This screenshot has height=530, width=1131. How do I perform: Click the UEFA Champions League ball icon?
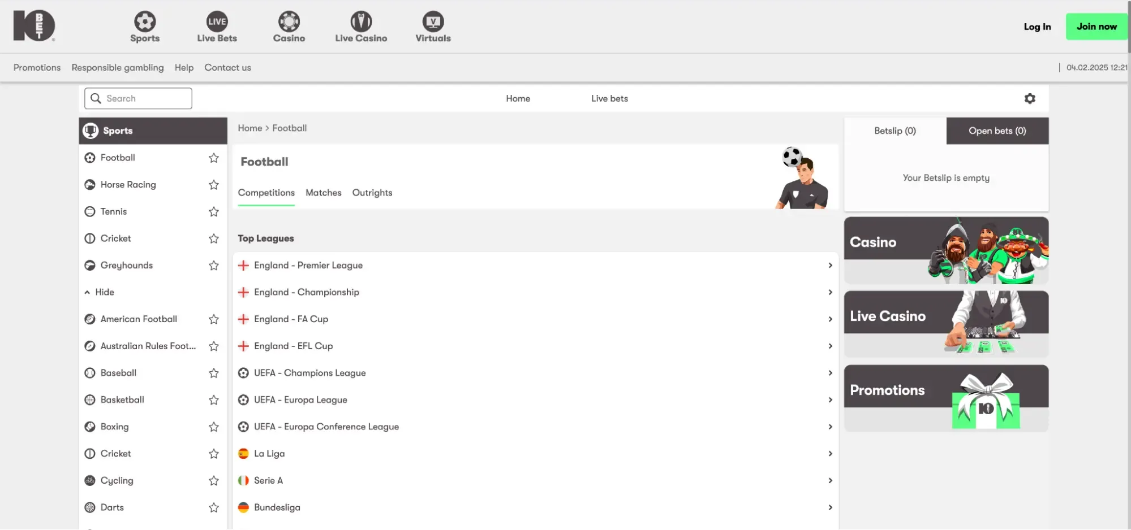pyautogui.click(x=243, y=373)
